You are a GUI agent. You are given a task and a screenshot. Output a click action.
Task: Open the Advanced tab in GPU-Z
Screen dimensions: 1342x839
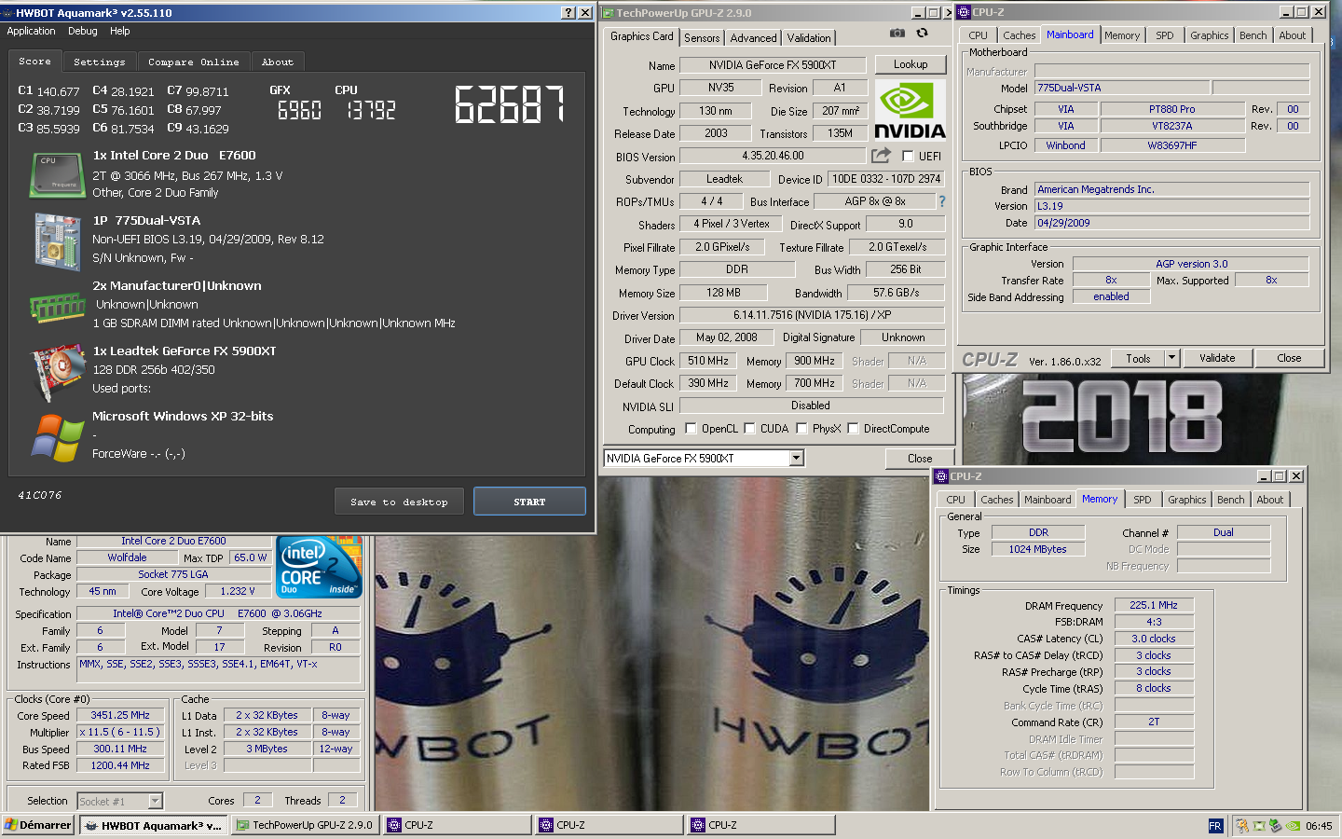click(x=753, y=38)
